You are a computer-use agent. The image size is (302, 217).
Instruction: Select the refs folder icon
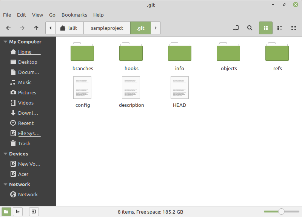(x=277, y=52)
